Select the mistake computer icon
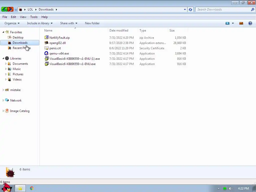256x192 pixels. click(x=7, y=90)
